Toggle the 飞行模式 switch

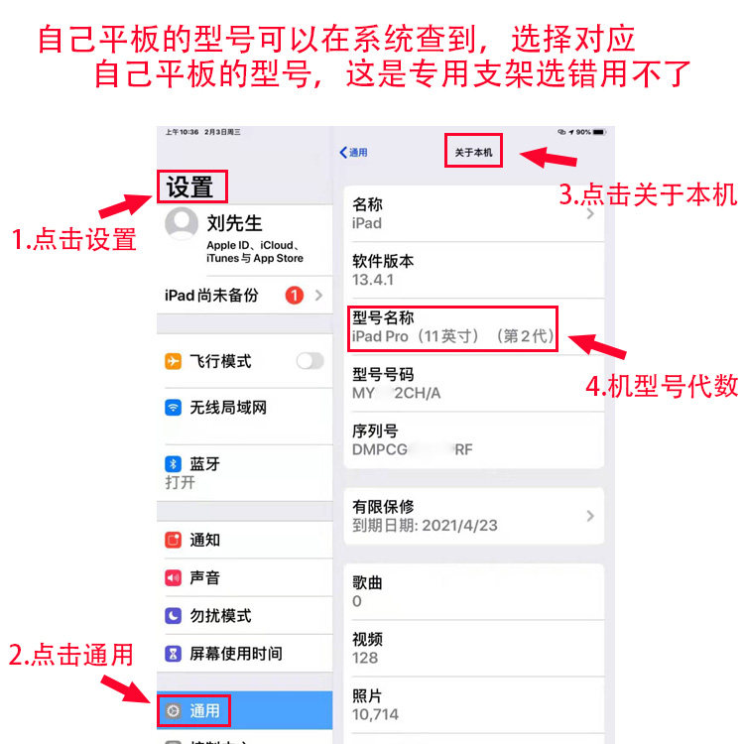tap(310, 361)
